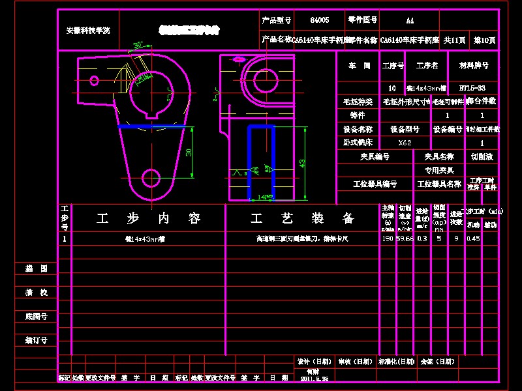This screenshot has height=391, width=522.
Task: Click the 装订号 label on the left margin
Action: click(37, 340)
